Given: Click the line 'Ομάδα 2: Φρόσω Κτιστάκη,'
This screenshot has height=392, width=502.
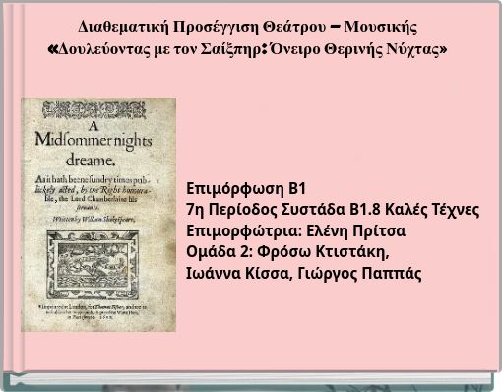Looking at the screenshot, I should click(x=287, y=252).
